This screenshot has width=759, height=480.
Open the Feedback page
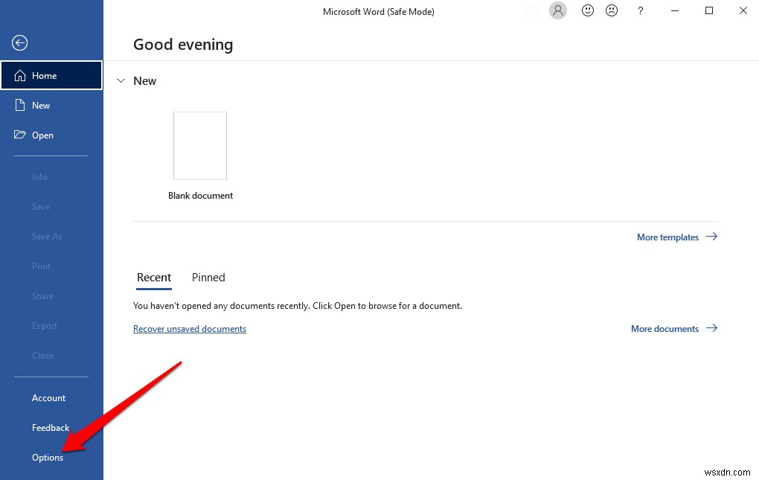[x=50, y=427]
